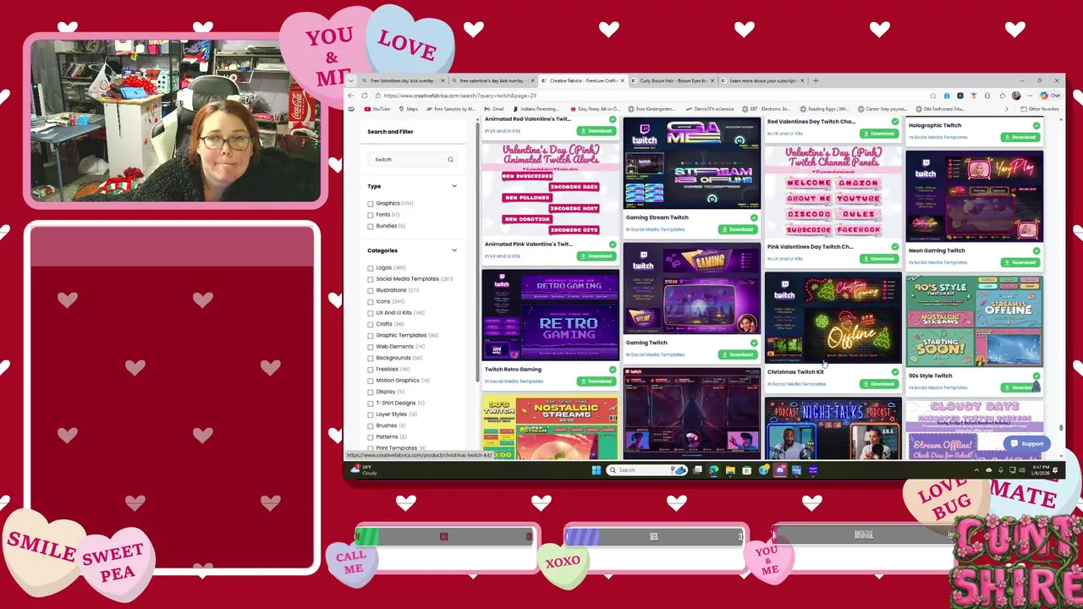Open the tab list dropdown arrow beside the first browser tab
Screen dimensions: 1083x609
(x=351, y=81)
